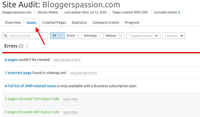Click Learn more for 5XX status code
The height and width of the screenshot is (117, 200).
pos(71,99)
